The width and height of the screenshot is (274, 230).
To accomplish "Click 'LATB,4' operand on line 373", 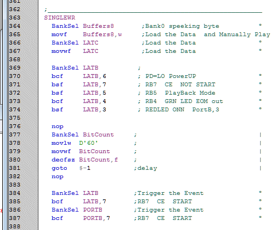I will point(95,101).
